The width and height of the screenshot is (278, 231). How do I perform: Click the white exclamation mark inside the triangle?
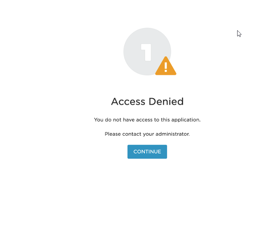(x=166, y=67)
